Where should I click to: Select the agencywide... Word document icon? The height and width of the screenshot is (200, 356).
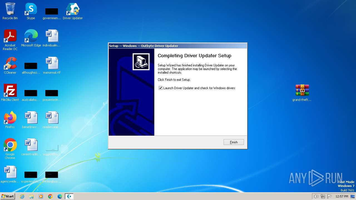10,174
